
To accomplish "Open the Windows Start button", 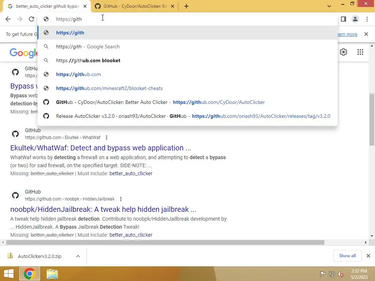I will (9, 274).
